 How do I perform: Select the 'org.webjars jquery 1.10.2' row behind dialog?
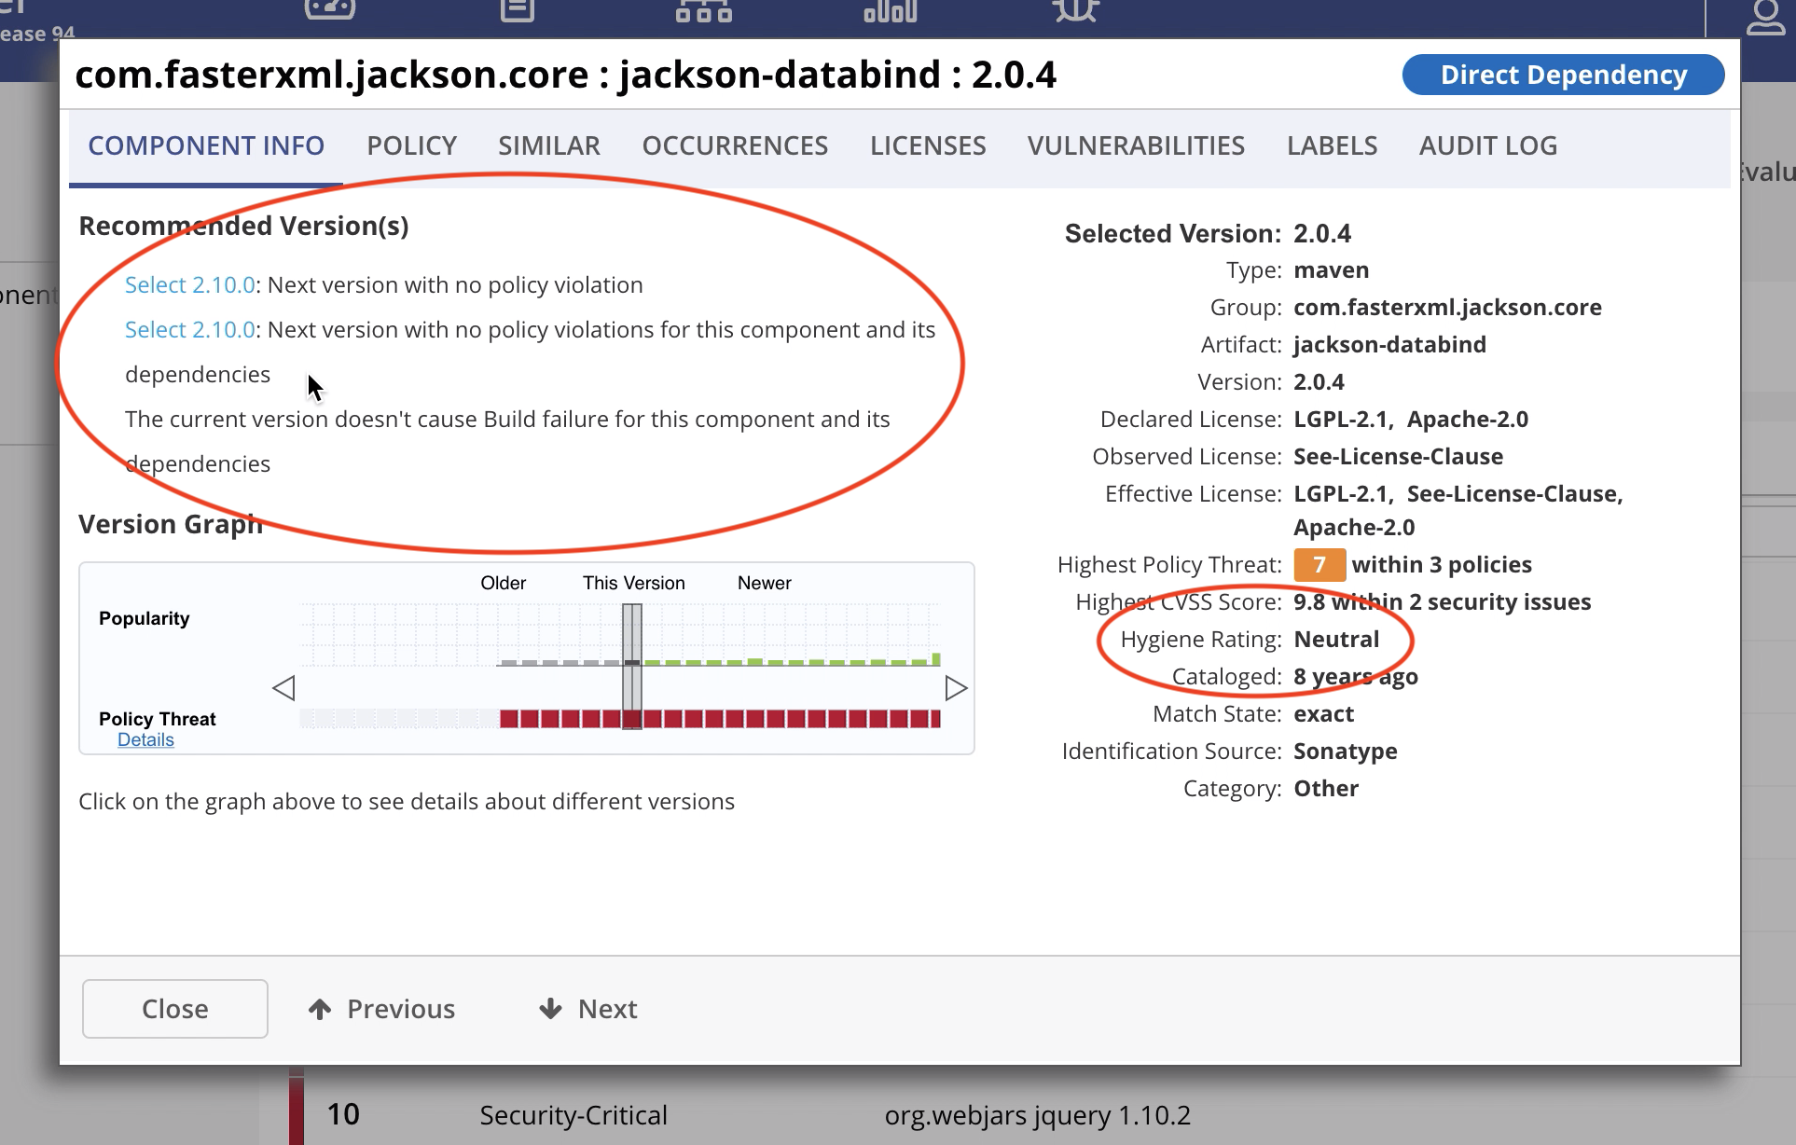(1038, 1115)
